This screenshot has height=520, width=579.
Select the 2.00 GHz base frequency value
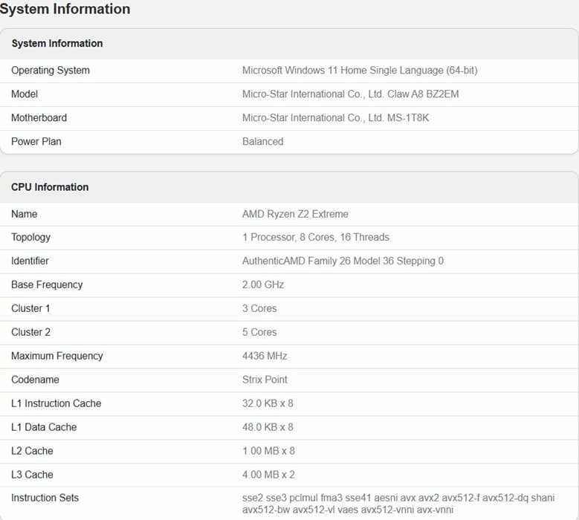263,285
